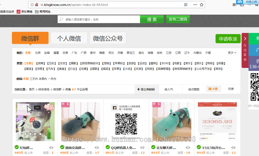Focus the WeChat group keyword search field
This screenshot has width=259, height=156.
pos(99,19)
